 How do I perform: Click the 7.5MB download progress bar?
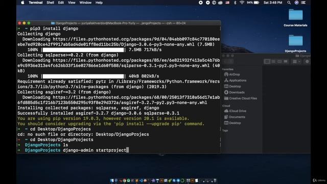click(83, 50)
